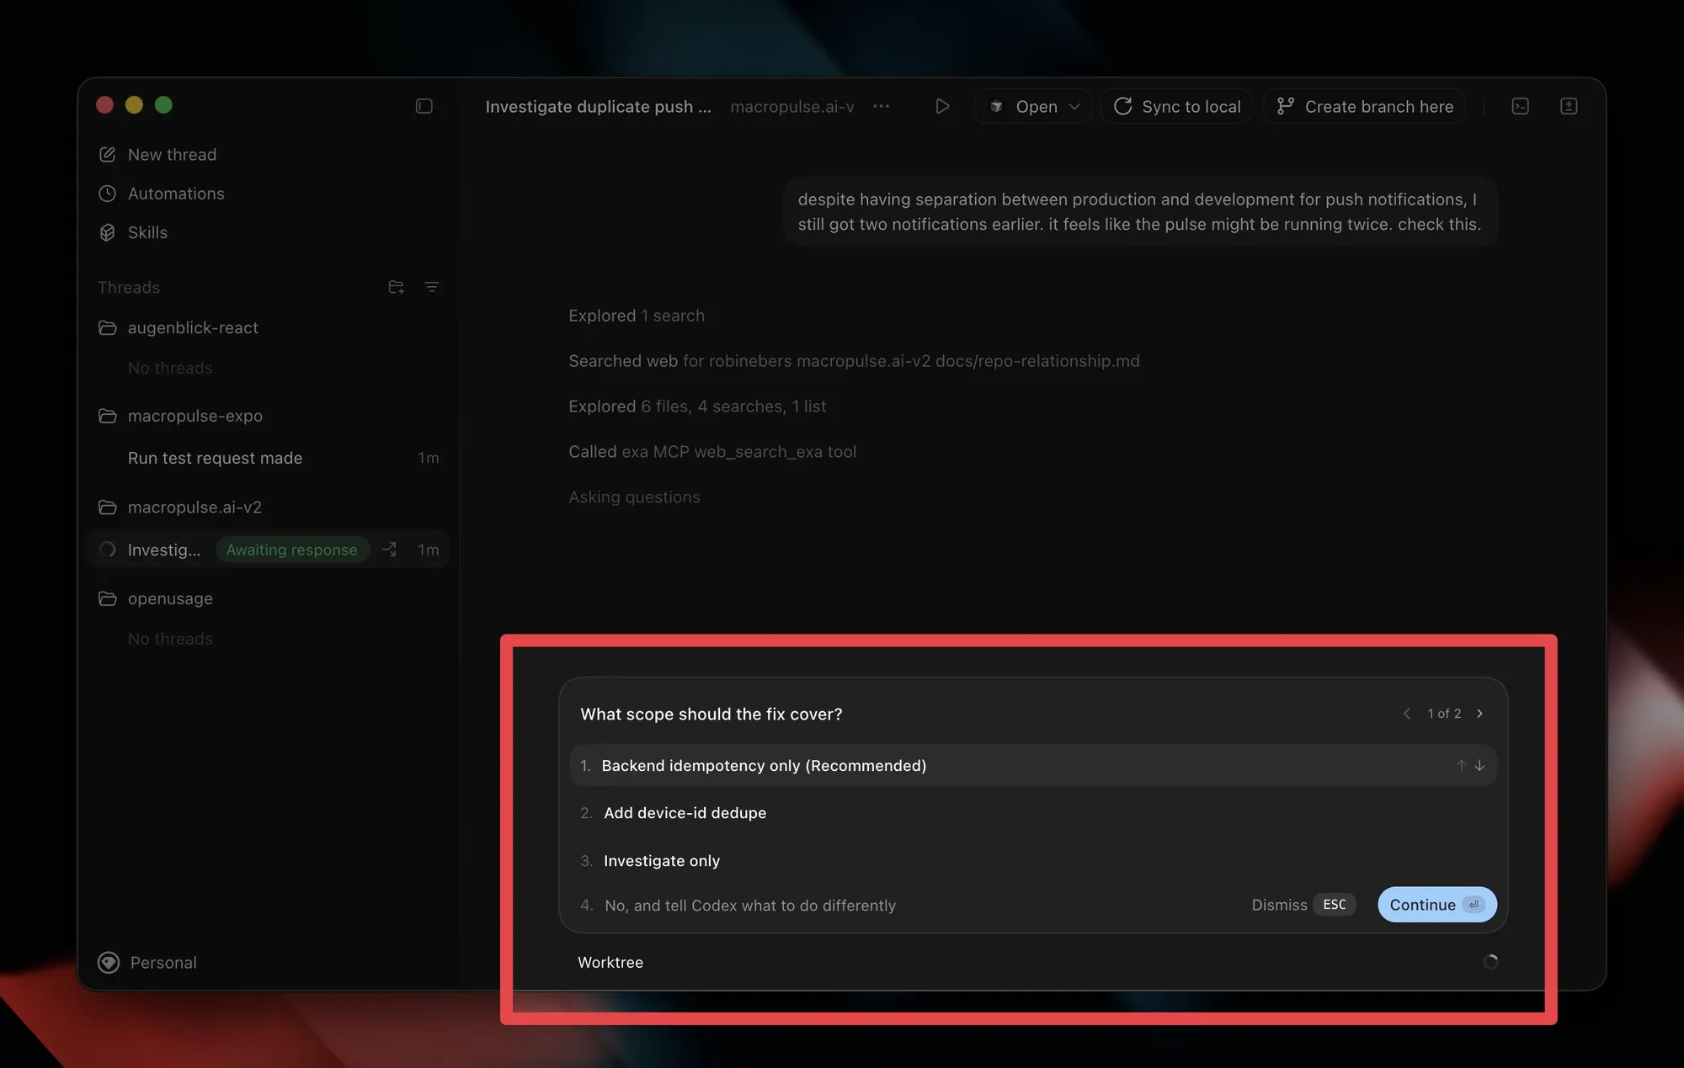Image resolution: width=1684 pixels, height=1068 pixels.
Task: Click the spinner icon on Investig... thread
Action: [108, 550]
